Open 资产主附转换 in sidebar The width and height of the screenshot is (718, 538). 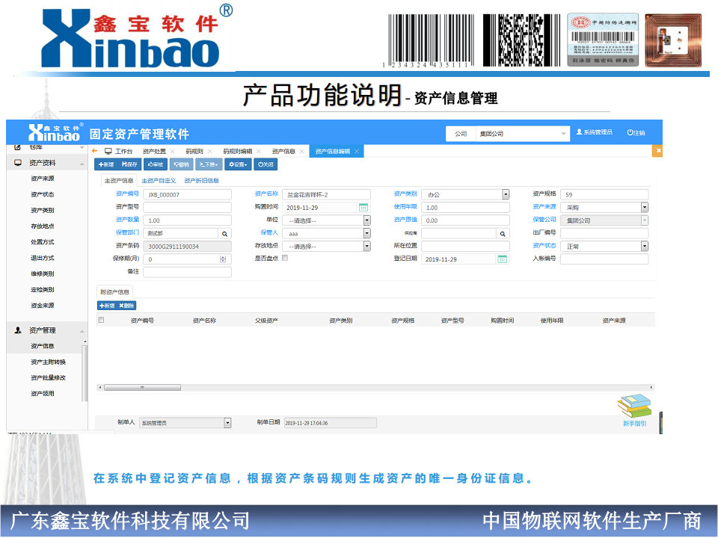[x=48, y=362]
